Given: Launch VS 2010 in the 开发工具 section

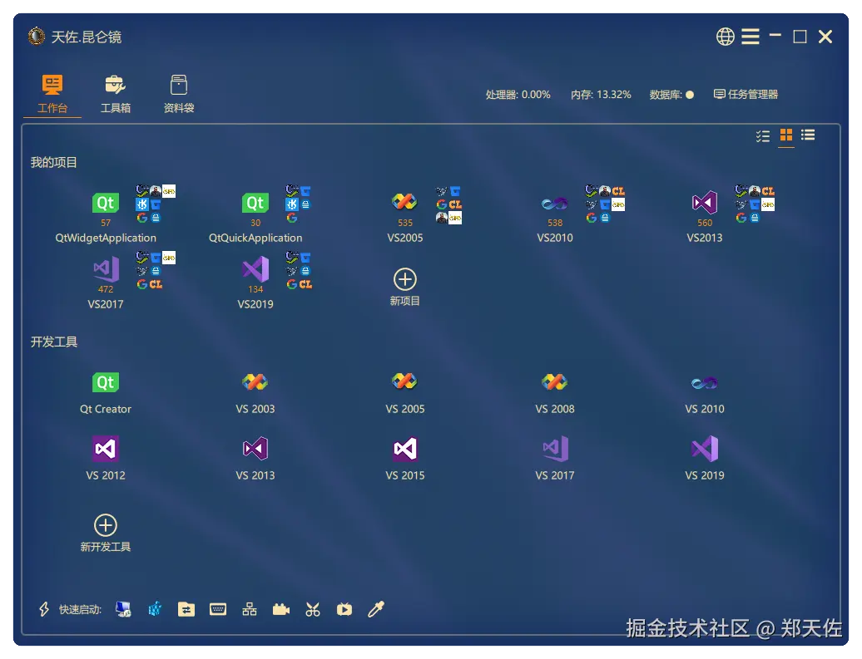Looking at the screenshot, I should coord(704,393).
